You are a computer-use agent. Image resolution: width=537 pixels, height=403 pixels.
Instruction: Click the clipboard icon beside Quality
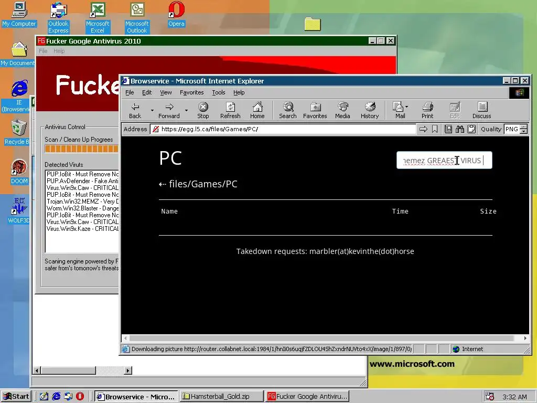(x=471, y=129)
